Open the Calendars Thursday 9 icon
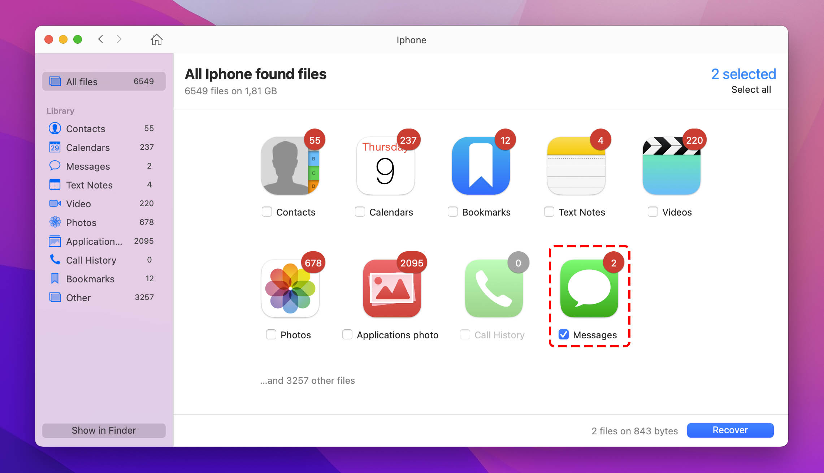Screen dimensions: 824x473 click(385, 166)
